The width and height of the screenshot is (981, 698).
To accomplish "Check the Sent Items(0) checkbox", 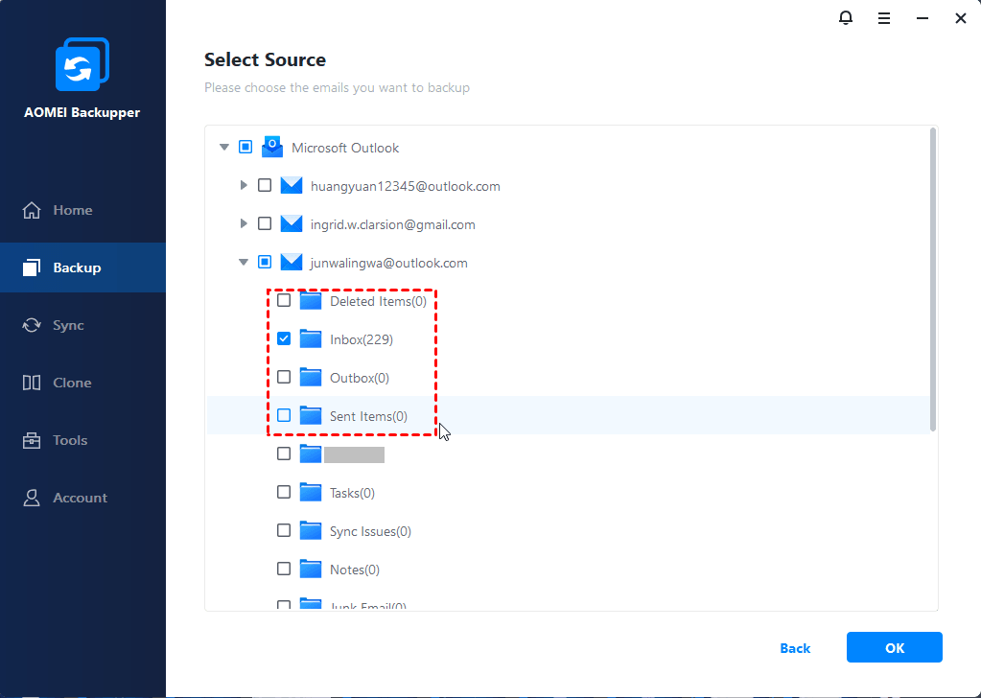I will tap(284, 415).
